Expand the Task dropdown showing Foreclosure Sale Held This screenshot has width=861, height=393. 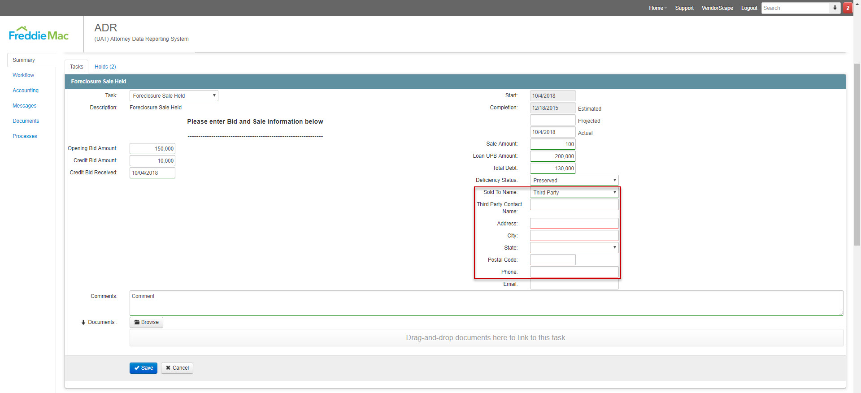click(174, 96)
